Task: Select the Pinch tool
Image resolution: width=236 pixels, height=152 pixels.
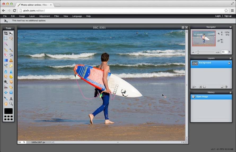Action: point(11,93)
